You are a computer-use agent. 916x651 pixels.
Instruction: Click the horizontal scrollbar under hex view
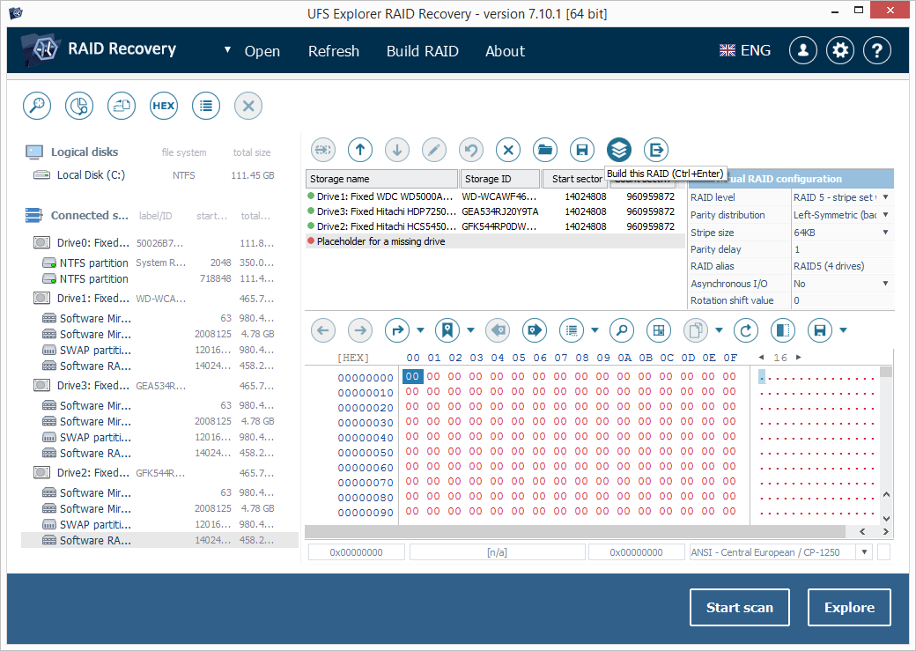coord(575,532)
